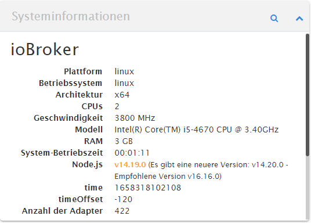This screenshot has width=311, height=223.
Task: Select the ioBroker heading
Action: pos(45,49)
